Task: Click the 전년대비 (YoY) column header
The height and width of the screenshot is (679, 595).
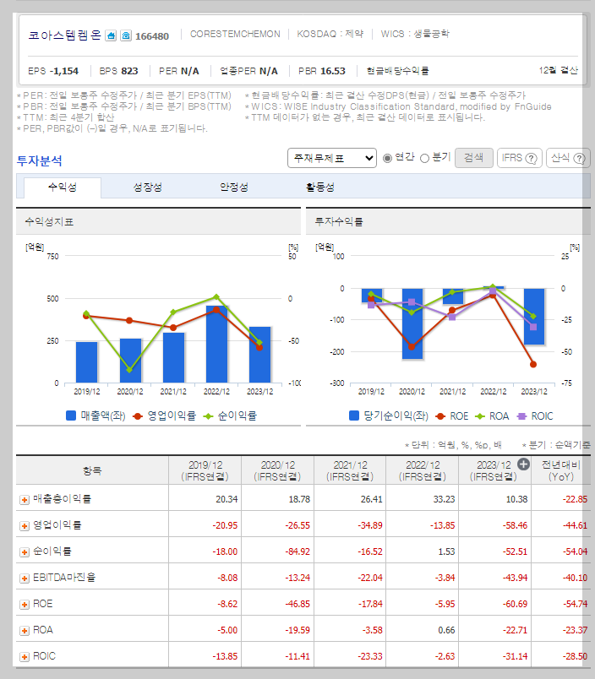Action: [560, 470]
